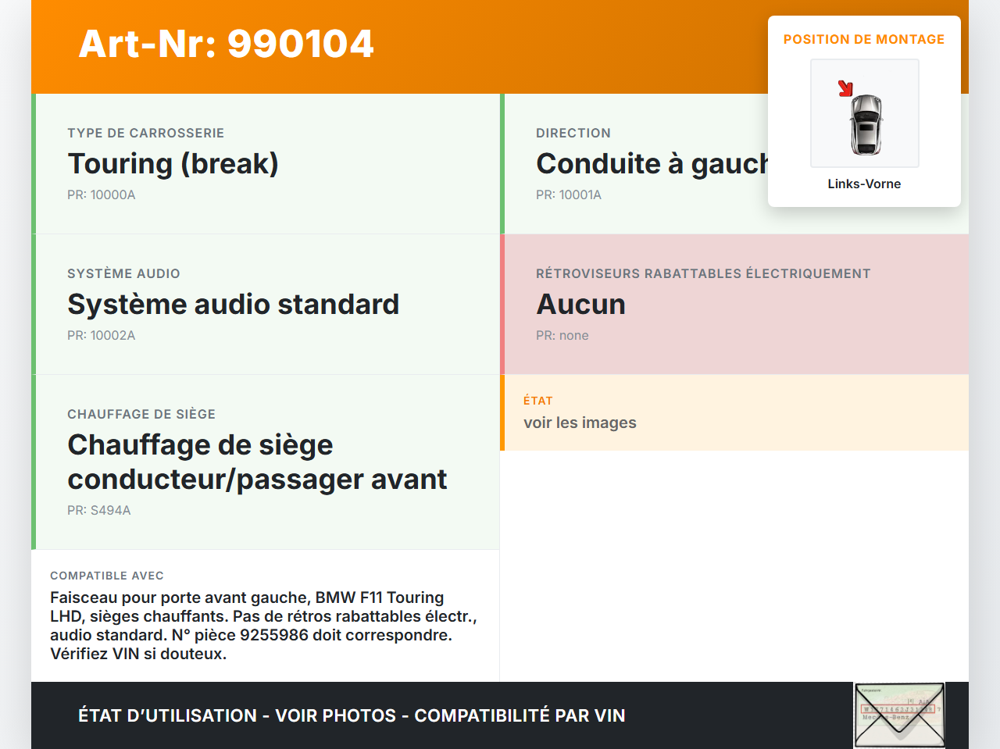Click the car top-view diagram icon

tap(865, 125)
